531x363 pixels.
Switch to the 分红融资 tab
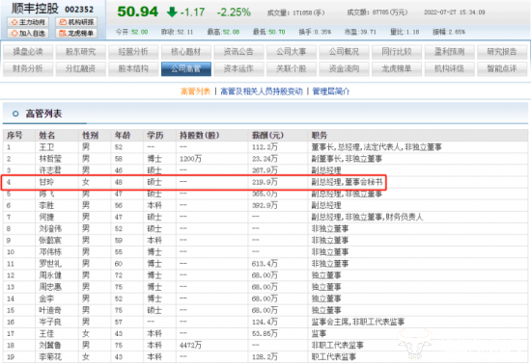pyautogui.click(x=80, y=69)
